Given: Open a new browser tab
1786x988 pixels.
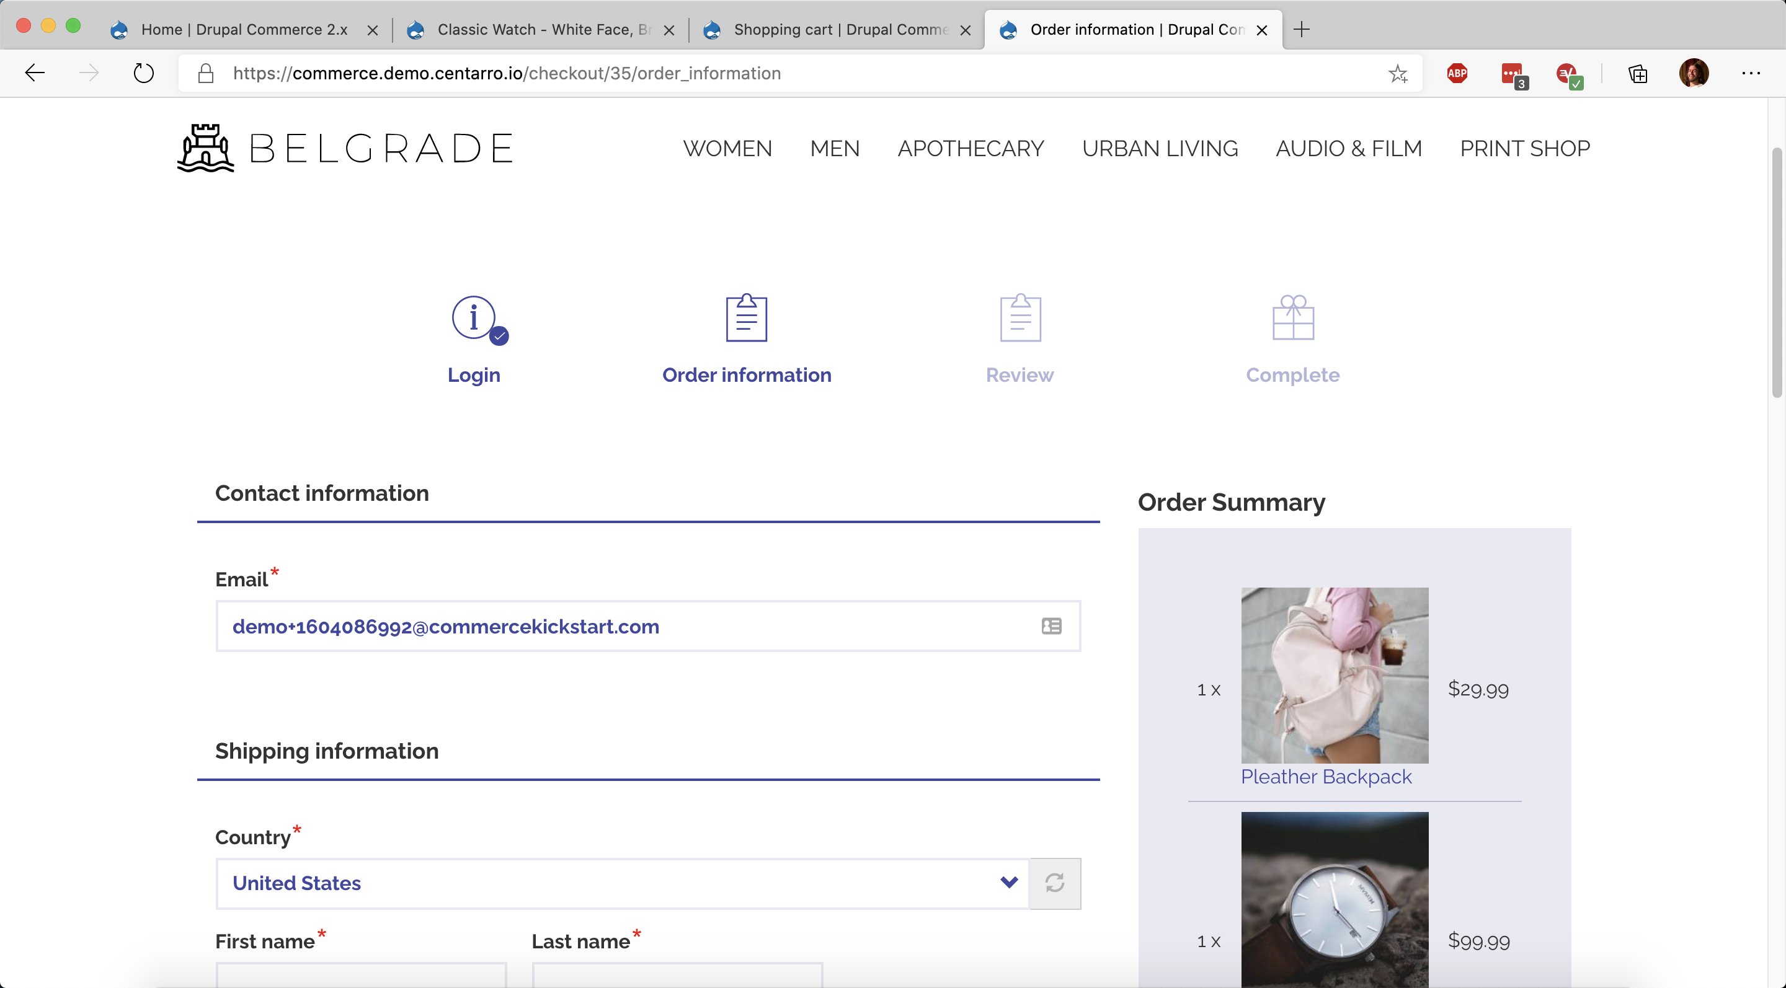Looking at the screenshot, I should tap(1302, 29).
